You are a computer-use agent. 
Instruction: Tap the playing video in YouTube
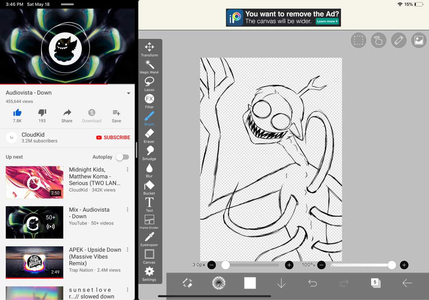click(67, 46)
